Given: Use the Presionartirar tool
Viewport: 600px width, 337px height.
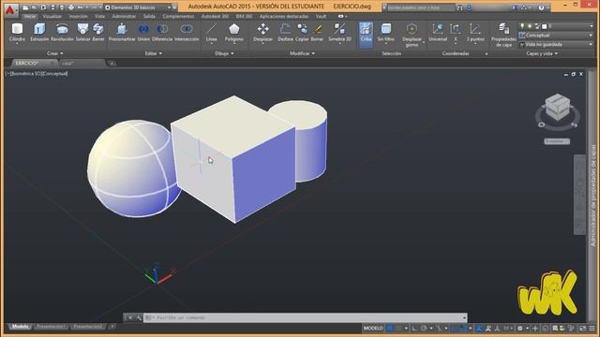Looking at the screenshot, I should click(122, 33).
